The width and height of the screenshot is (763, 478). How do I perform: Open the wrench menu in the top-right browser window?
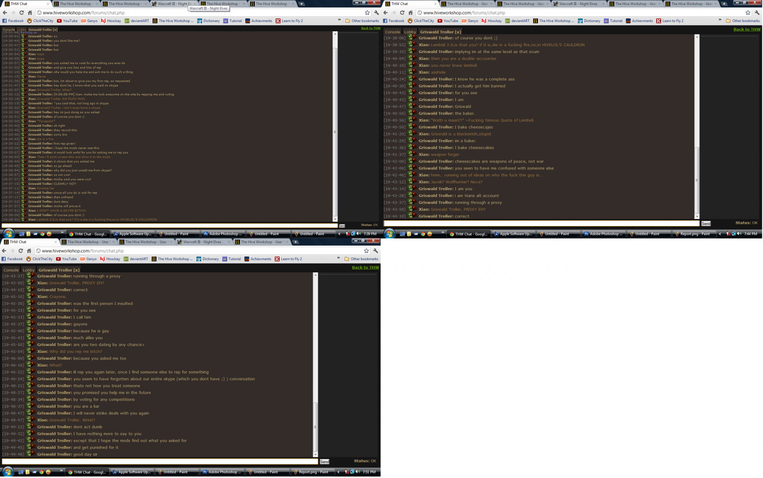pos(757,13)
